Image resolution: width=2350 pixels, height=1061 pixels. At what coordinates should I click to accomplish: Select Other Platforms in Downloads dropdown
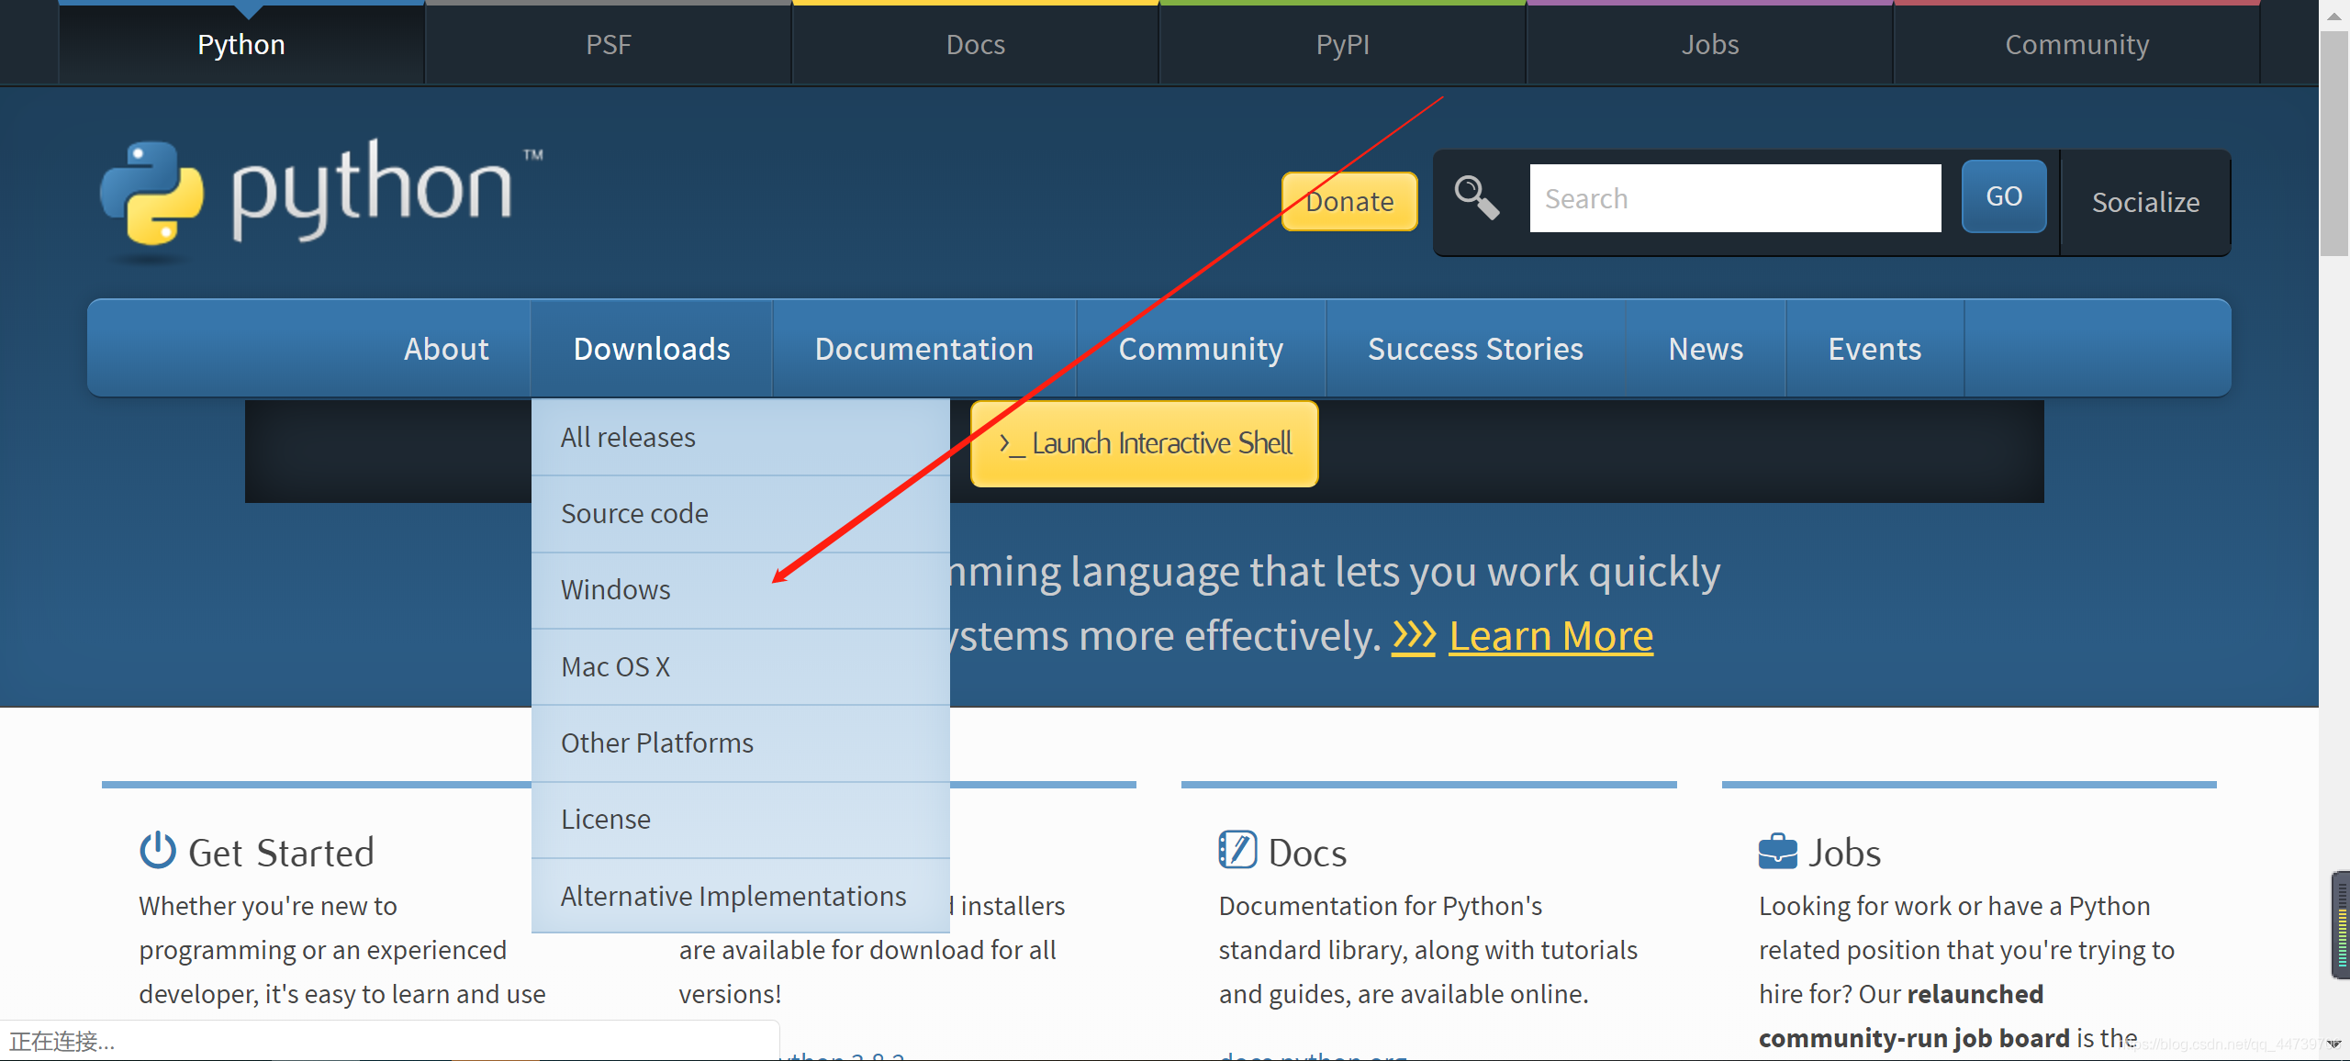[x=740, y=743]
